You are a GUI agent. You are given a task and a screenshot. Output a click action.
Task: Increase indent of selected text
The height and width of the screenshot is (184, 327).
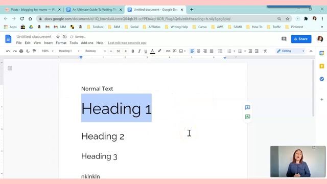pyautogui.click(x=256, y=51)
